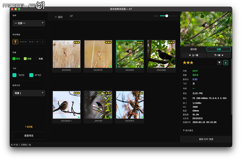This screenshot has width=242, height=160.
Task: Go back with the 返回 button
Action: click(x=59, y=17)
